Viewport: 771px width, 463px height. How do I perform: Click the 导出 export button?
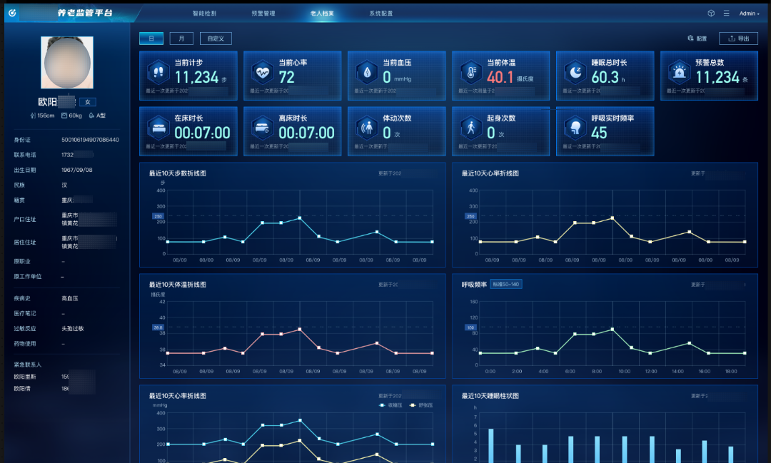pos(738,39)
